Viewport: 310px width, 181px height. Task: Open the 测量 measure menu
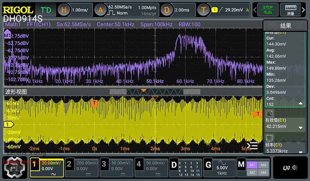[291, 9]
